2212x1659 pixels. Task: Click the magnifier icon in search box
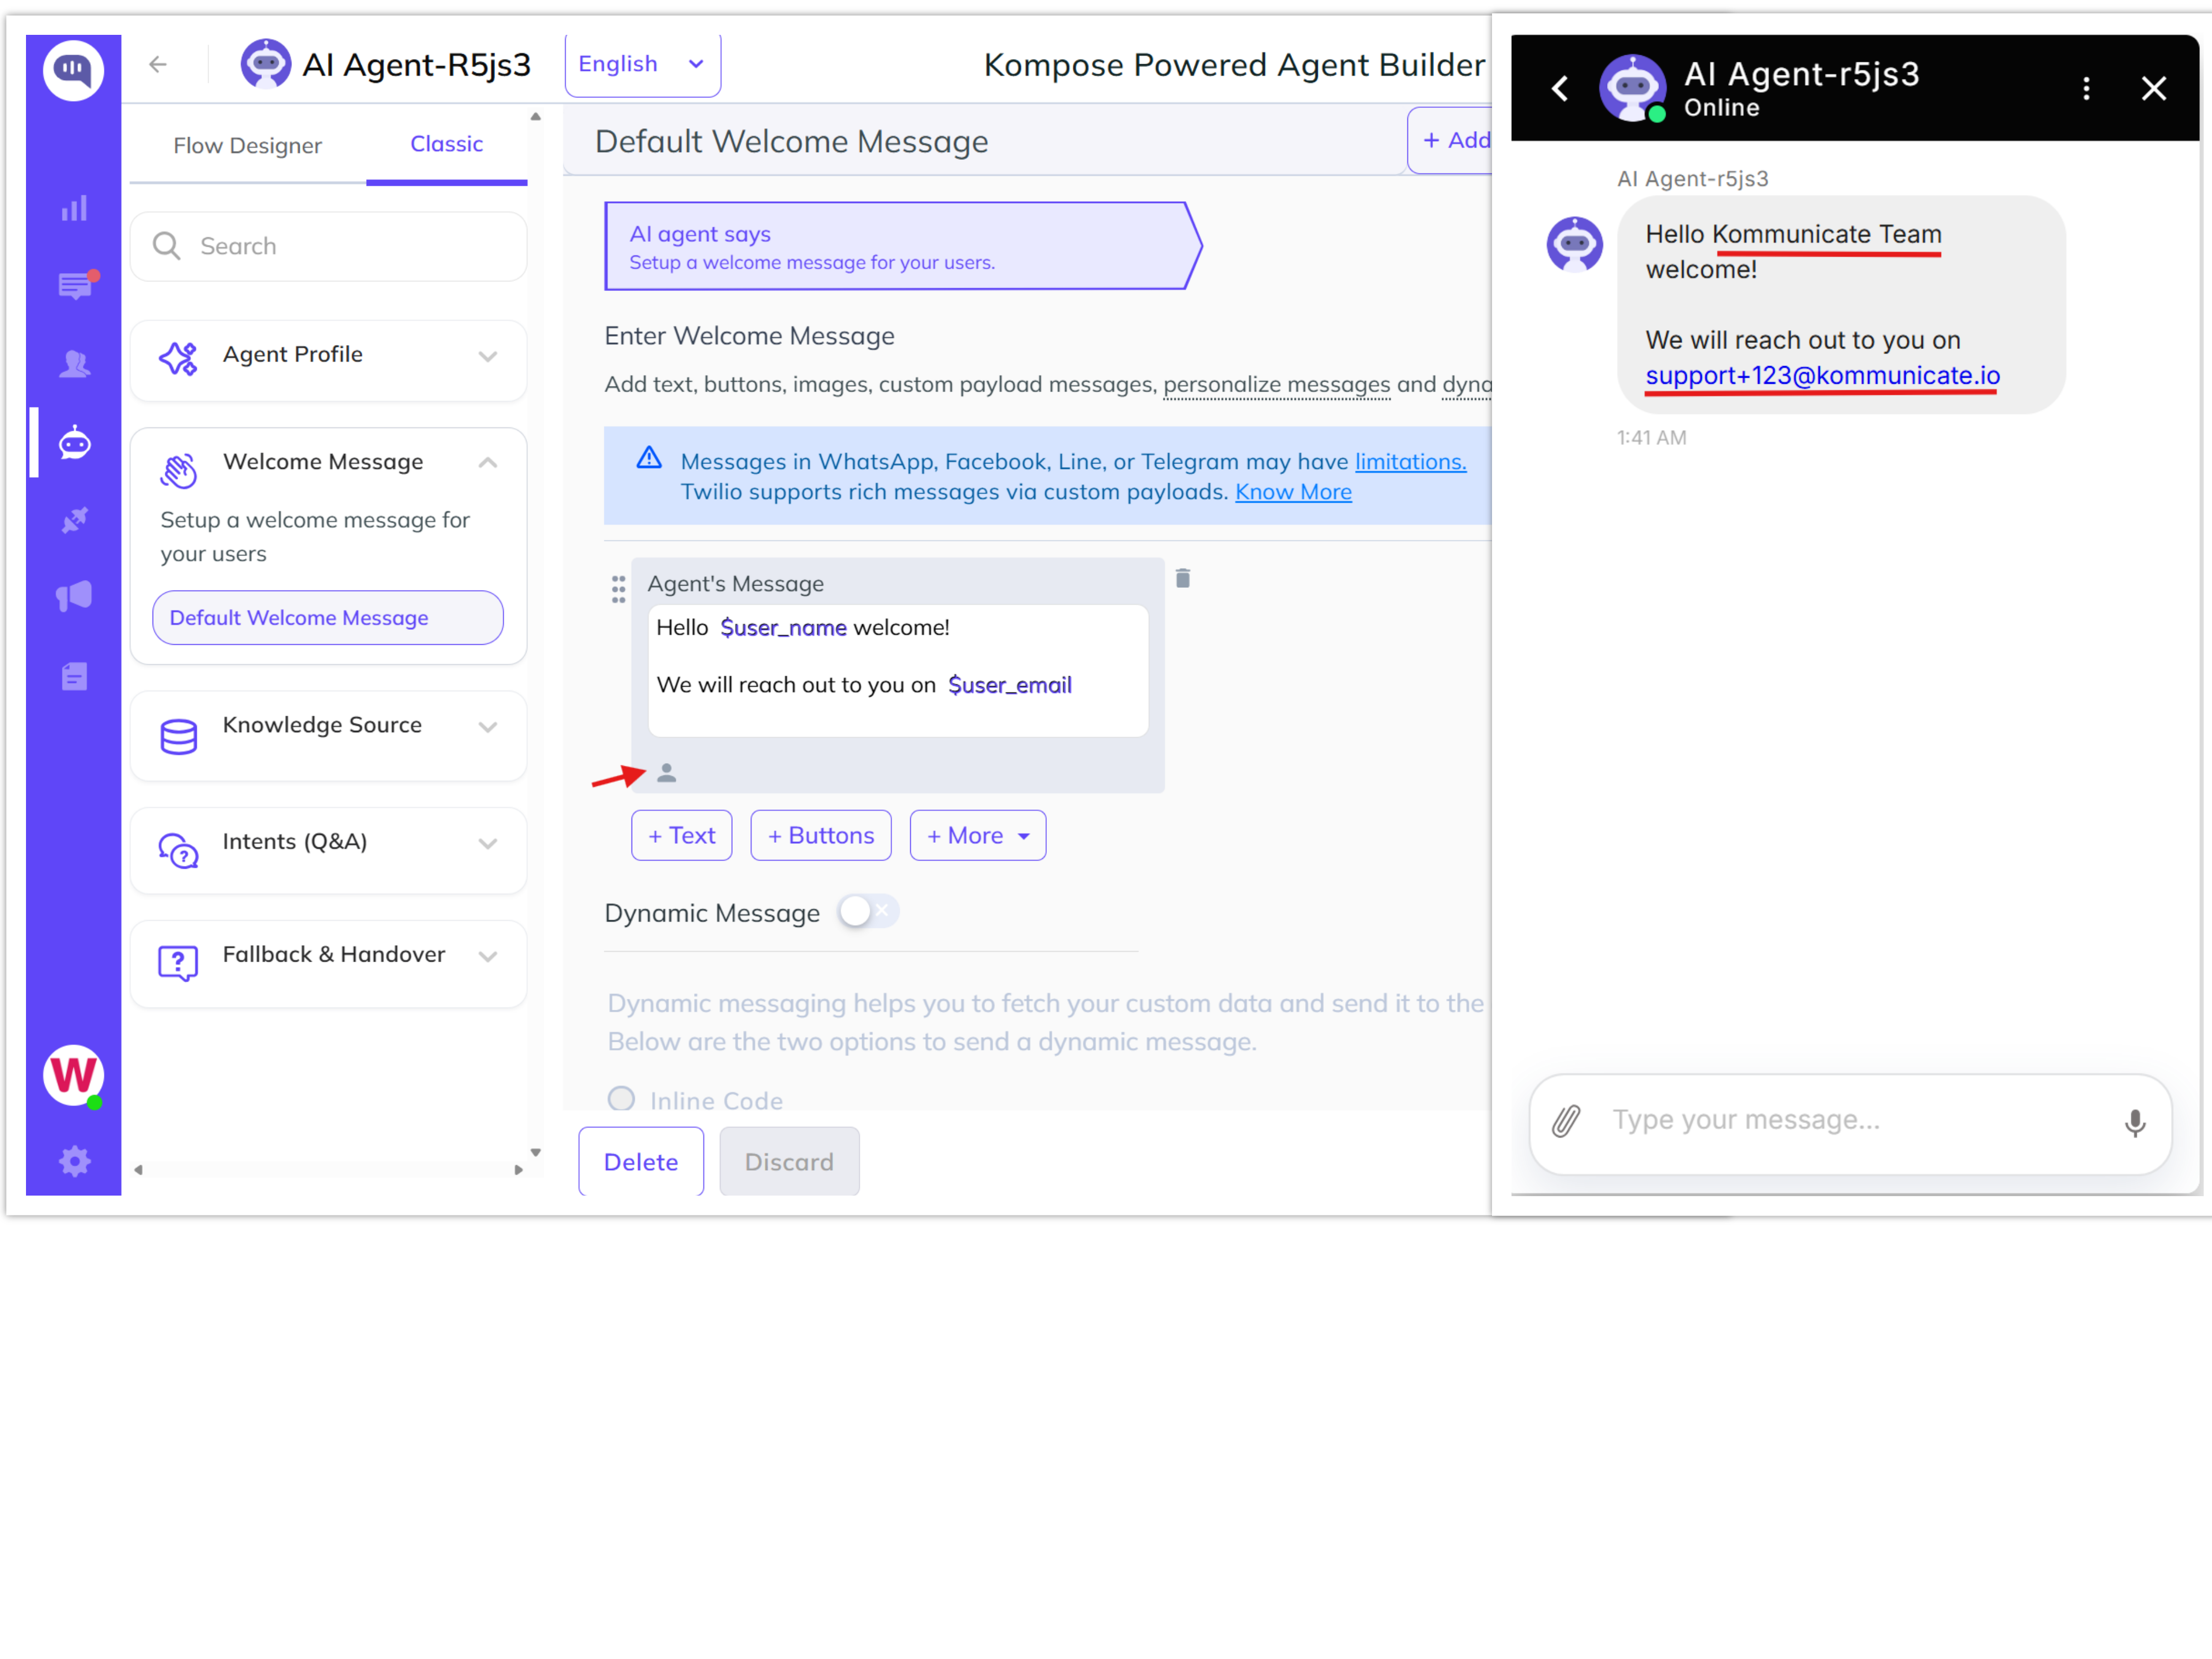[x=166, y=246]
